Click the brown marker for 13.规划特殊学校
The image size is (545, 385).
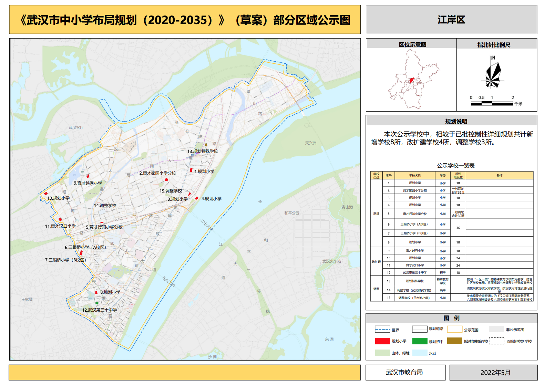click(206, 145)
